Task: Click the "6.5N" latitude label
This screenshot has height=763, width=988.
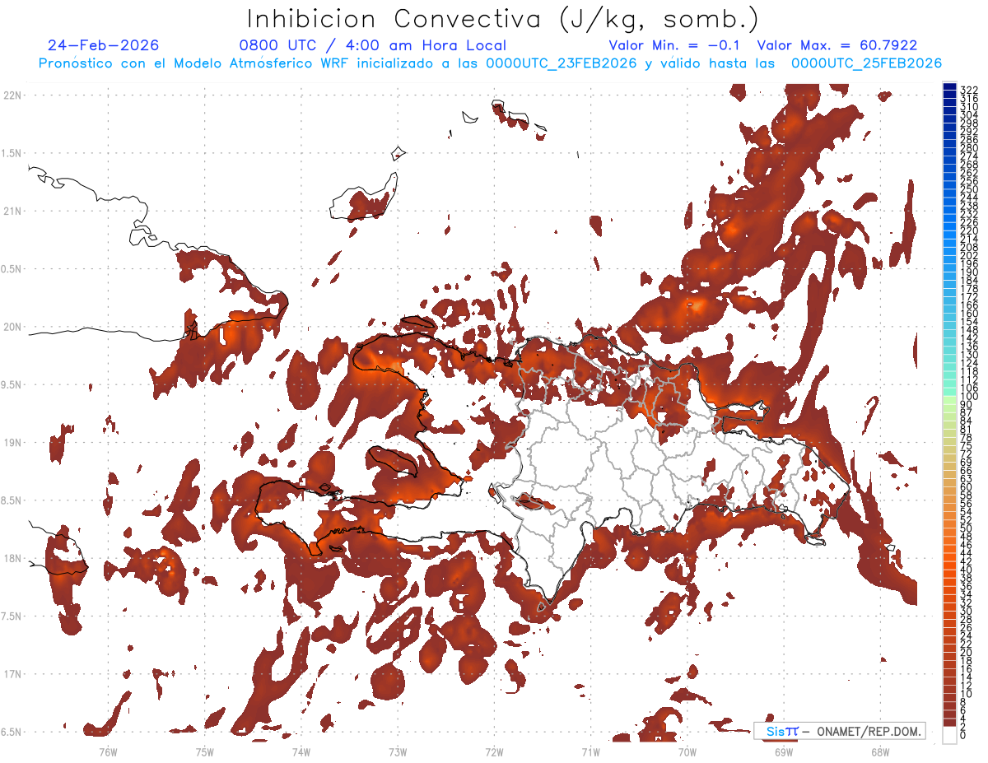Action: pos(12,732)
